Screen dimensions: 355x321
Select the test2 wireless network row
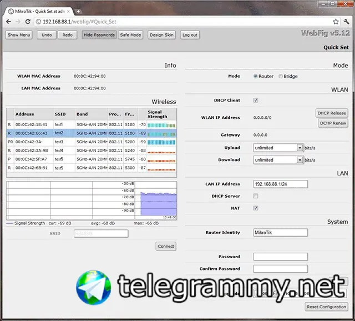[92, 133]
